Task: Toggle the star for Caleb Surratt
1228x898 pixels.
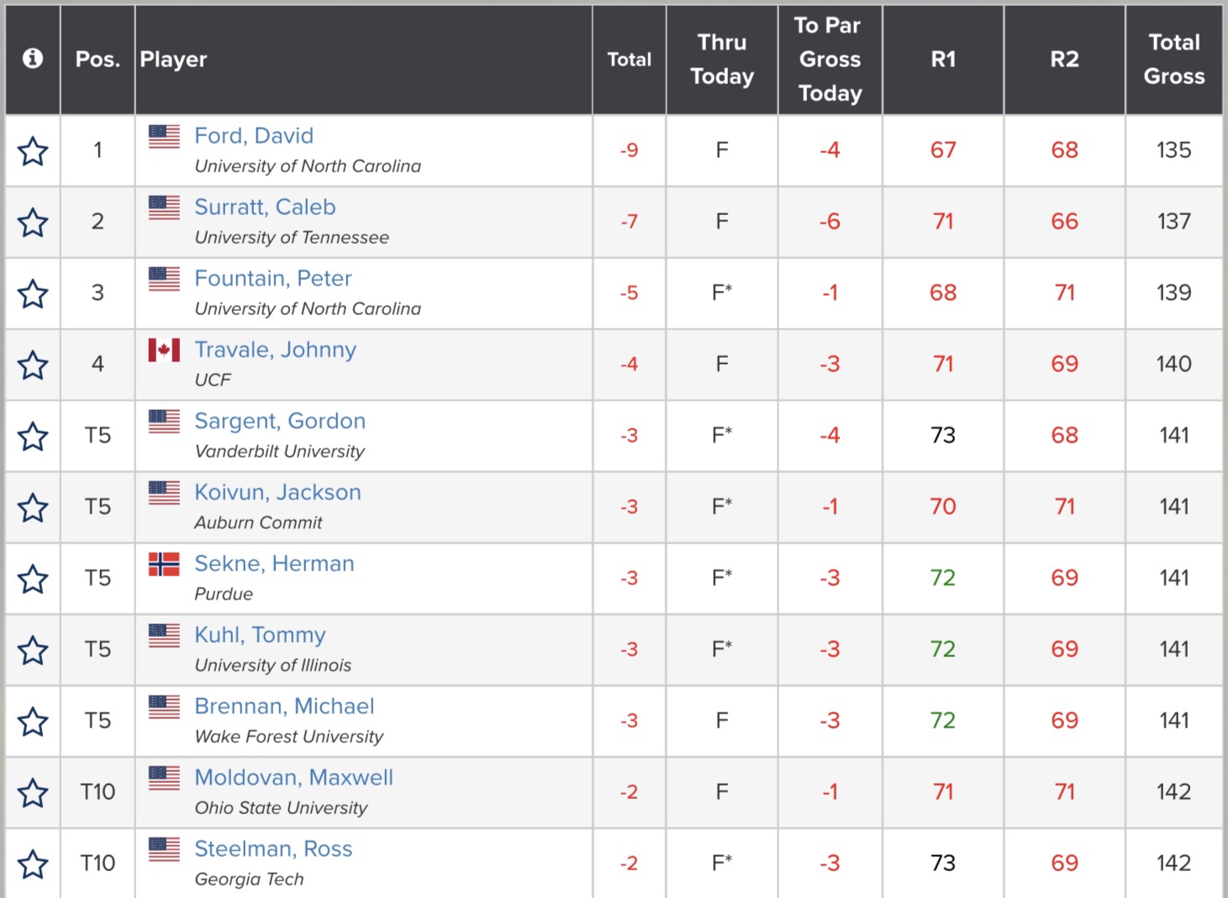Action: (x=33, y=223)
